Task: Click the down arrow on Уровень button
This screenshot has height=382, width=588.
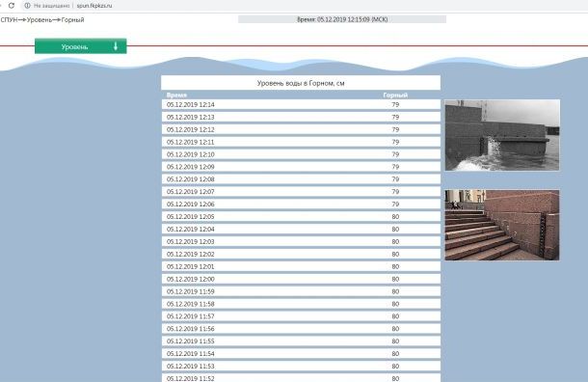Action: click(x=116, y=46)
